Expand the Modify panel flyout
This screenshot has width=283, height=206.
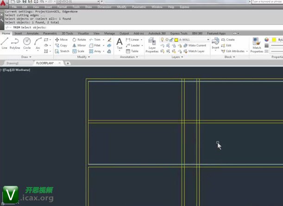(83, 57)
